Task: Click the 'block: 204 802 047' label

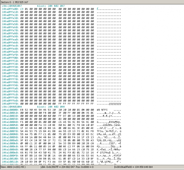Action: 51,6
